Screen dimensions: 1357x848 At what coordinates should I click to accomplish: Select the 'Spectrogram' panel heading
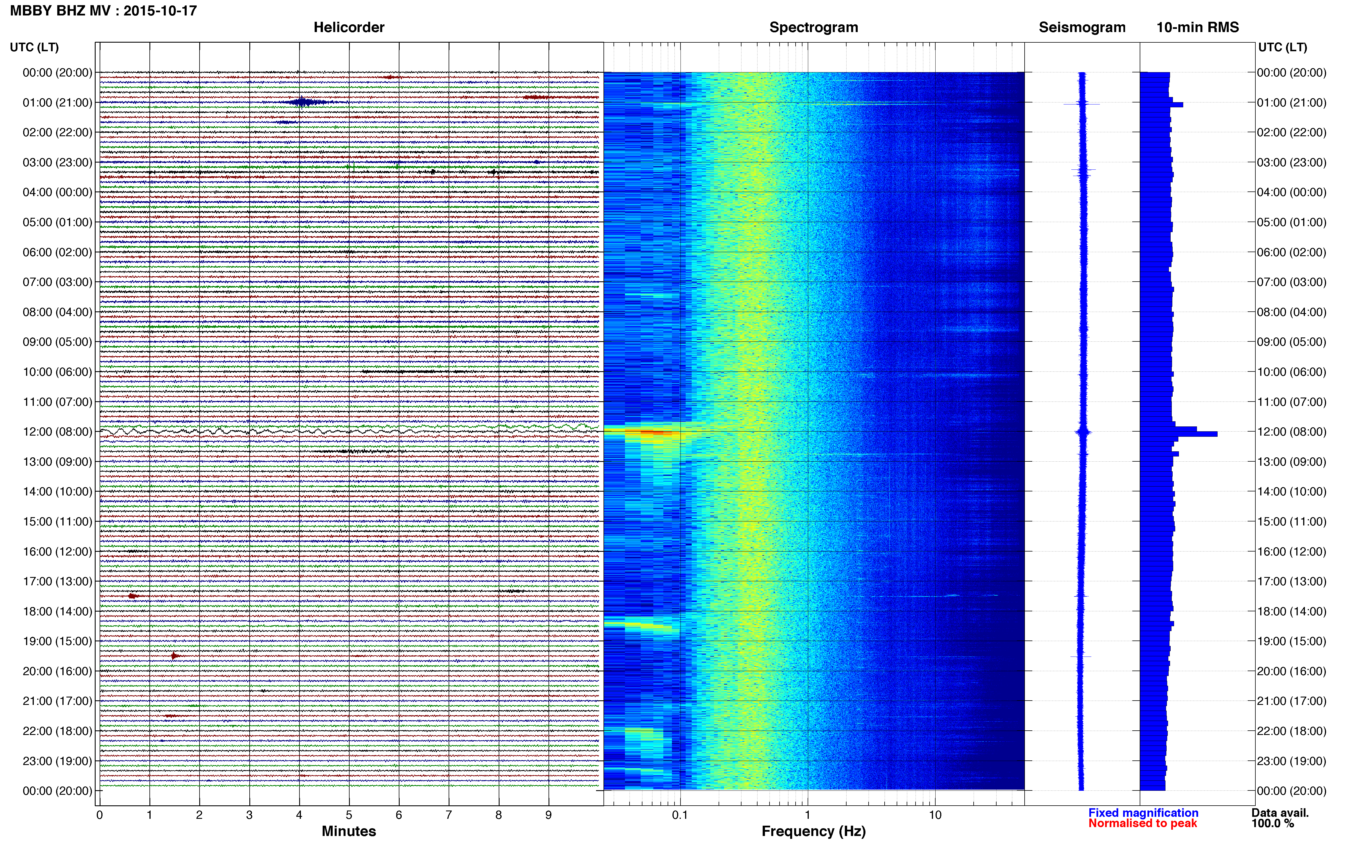click(x=813, y=27)
